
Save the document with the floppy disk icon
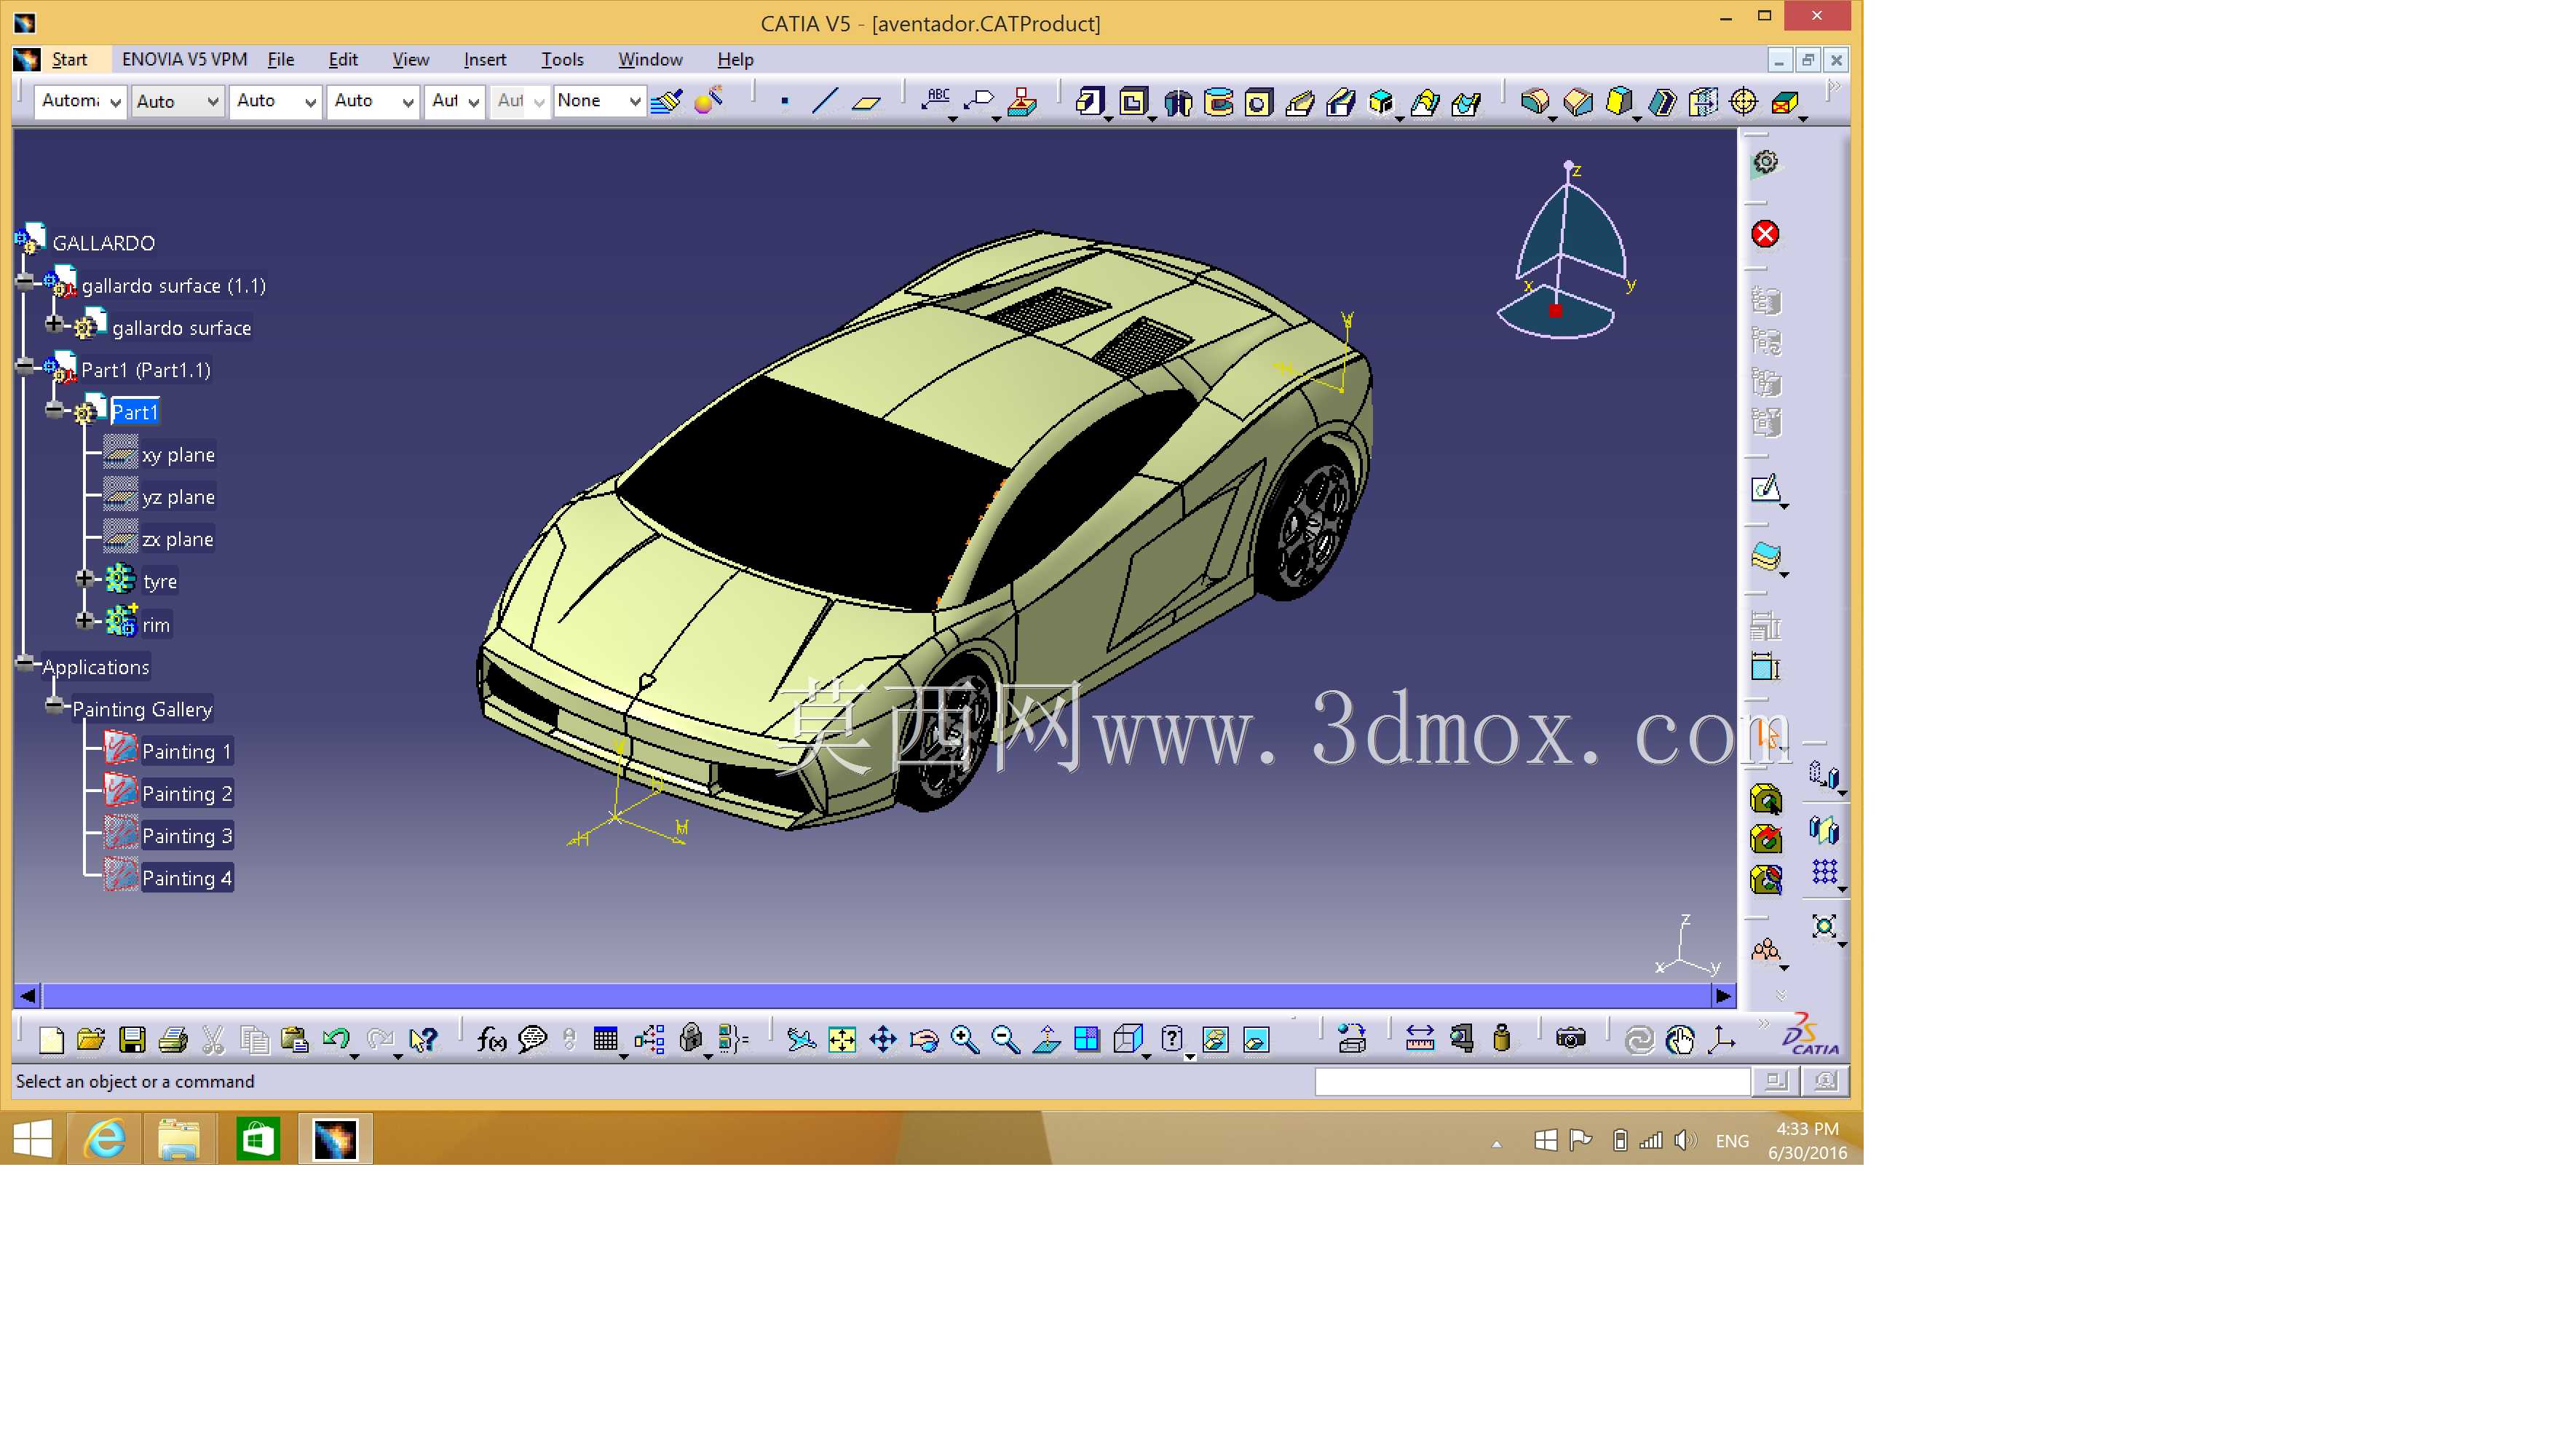coord(132,1040)
